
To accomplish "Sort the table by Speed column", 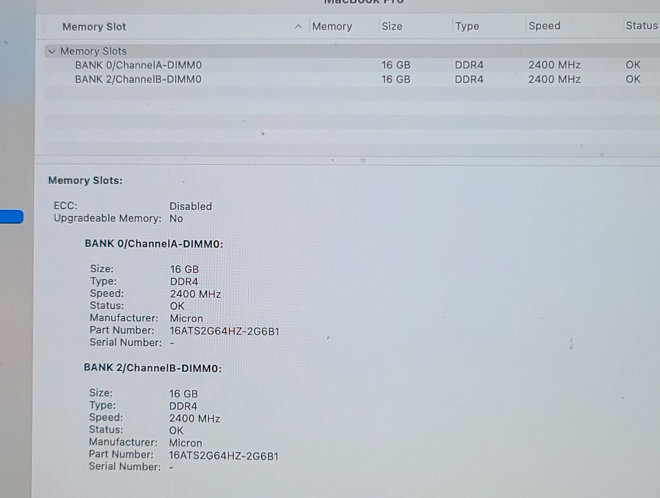I will point(544,26).
